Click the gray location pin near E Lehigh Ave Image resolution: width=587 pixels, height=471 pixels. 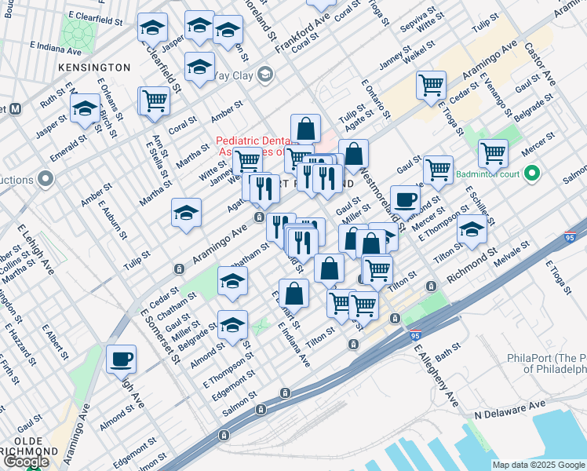pos(46,179)
